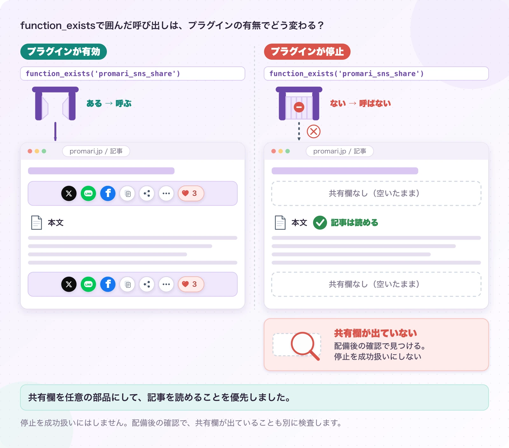Click the 共有欄なし placeholder below the article body
The width and height of the screenshot is (509, 448).
click(376, 284)
